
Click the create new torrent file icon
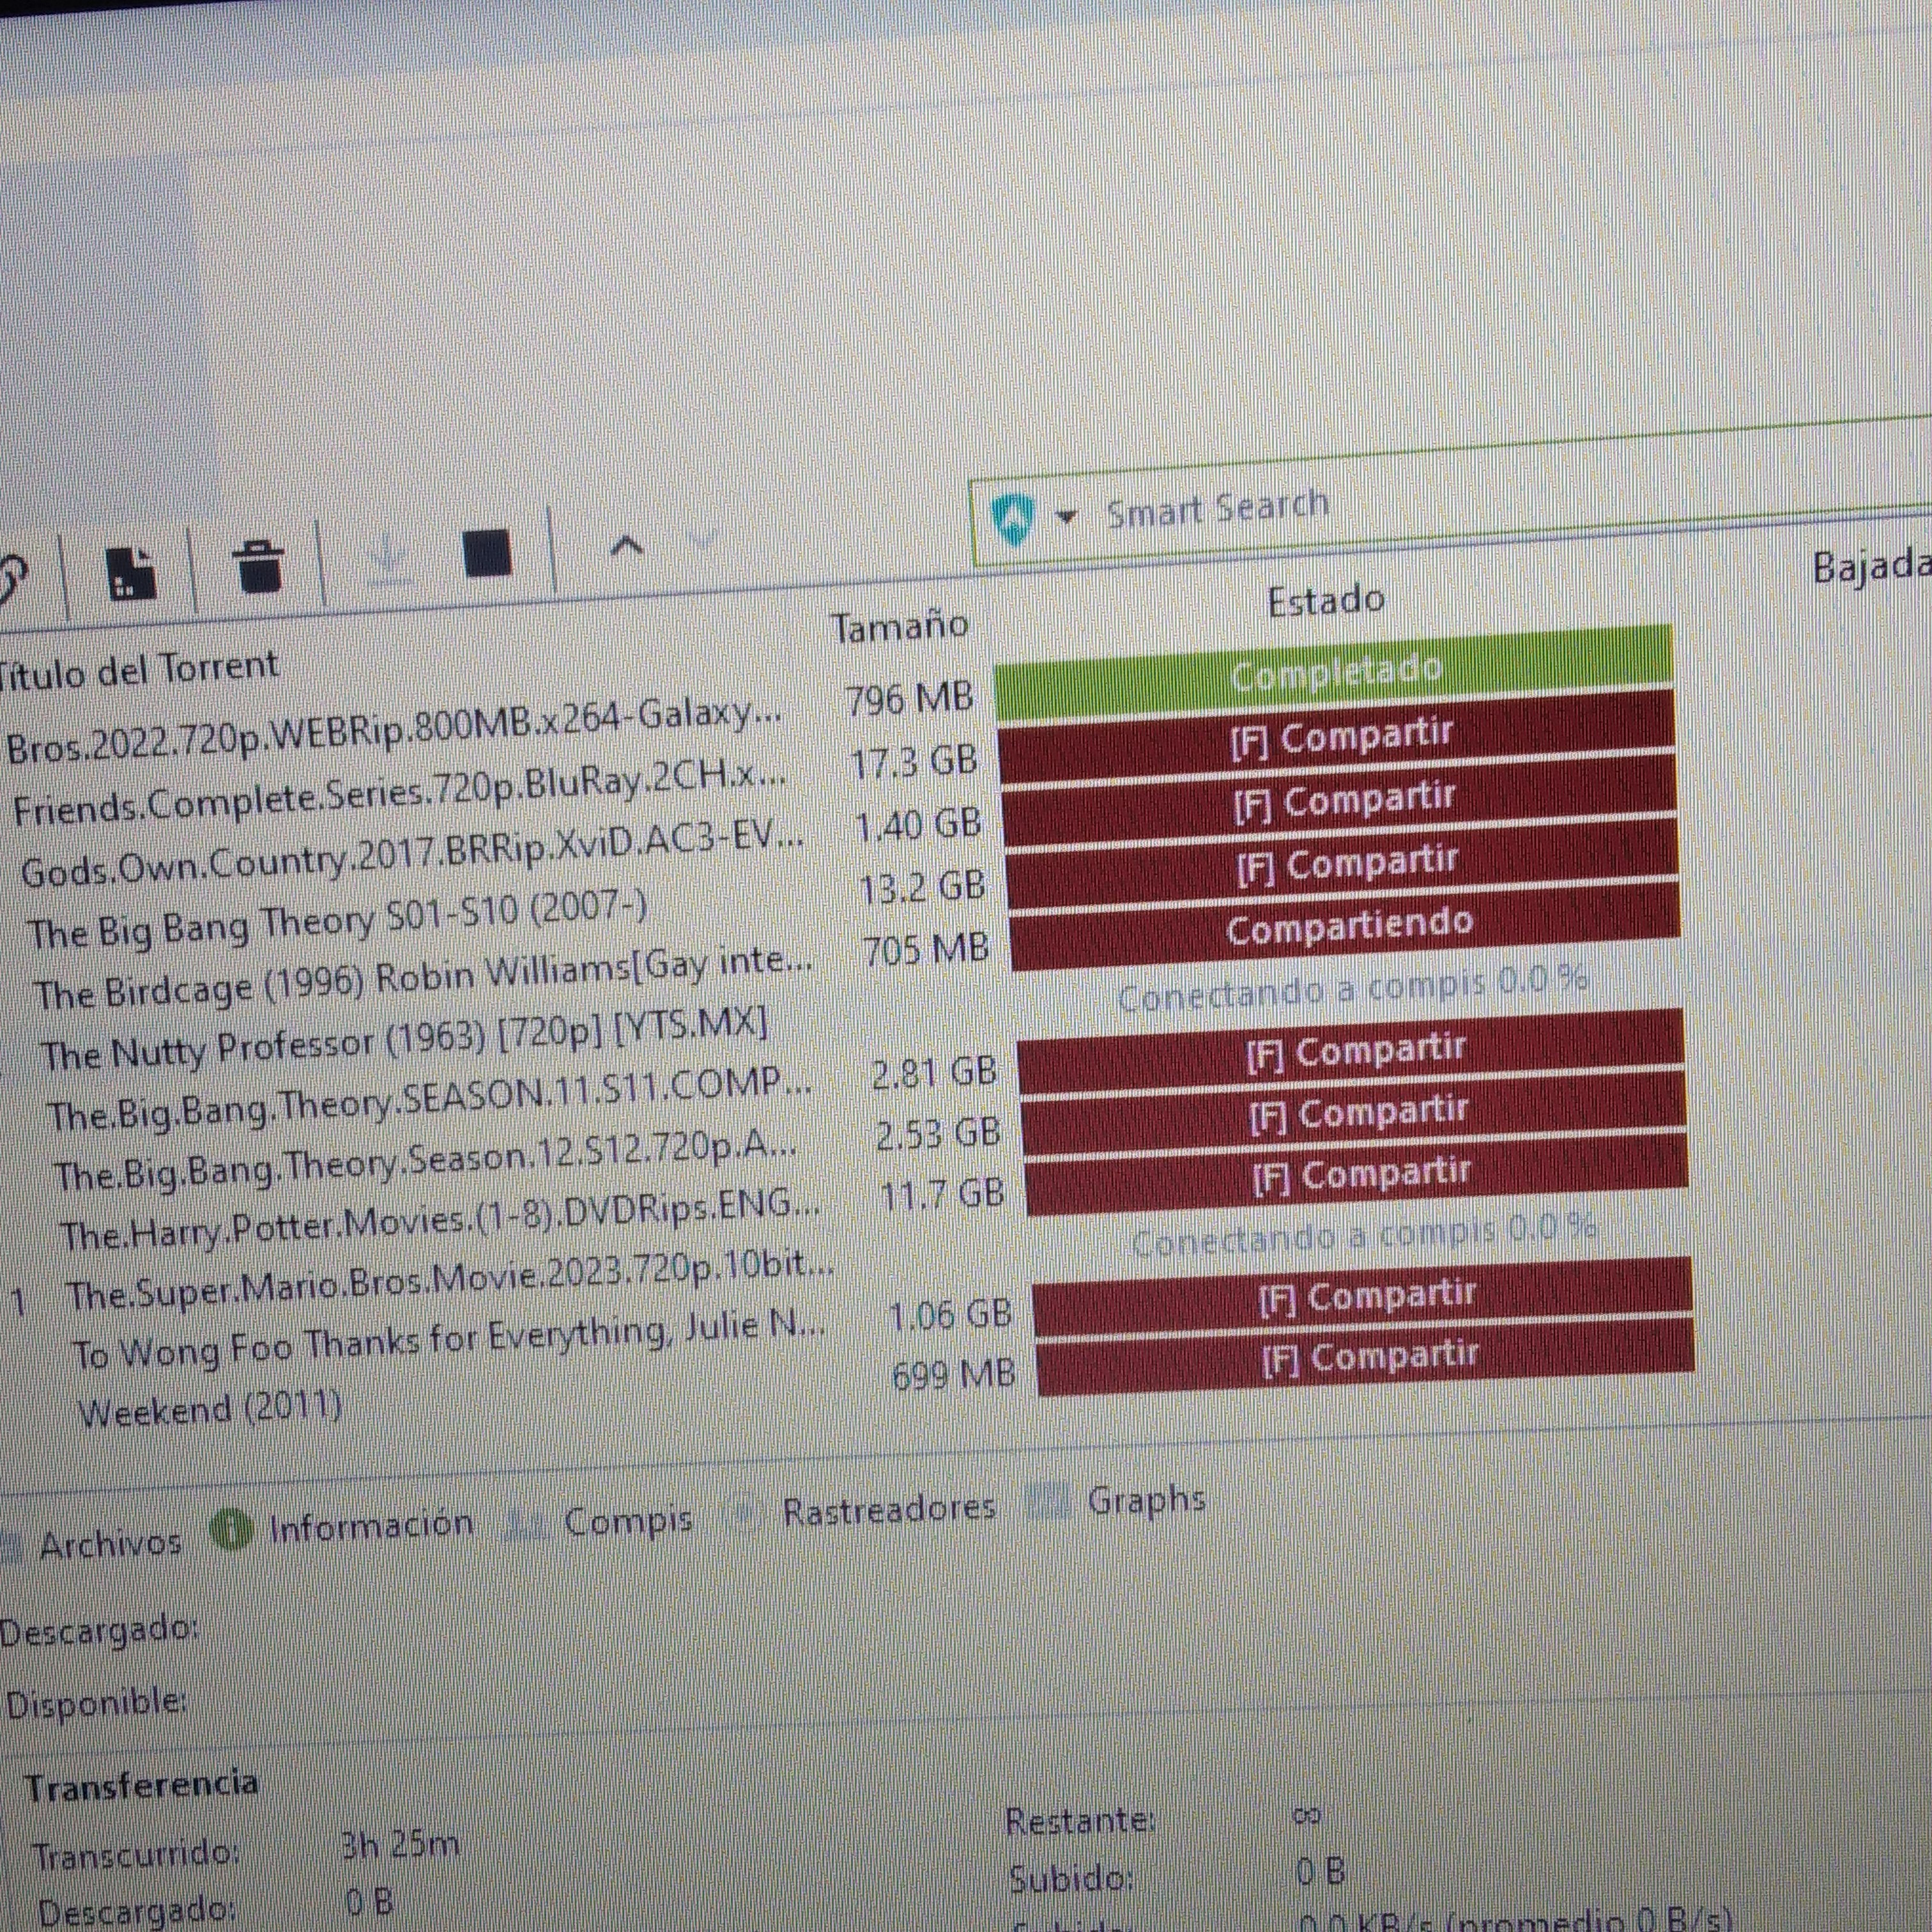tap(131, 571)
